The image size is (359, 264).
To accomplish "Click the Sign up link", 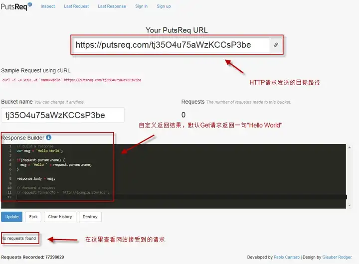I will tap(164, 6).
